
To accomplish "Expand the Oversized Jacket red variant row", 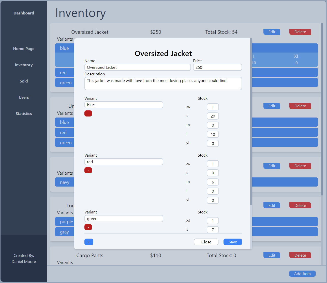I will pos(186,72).
